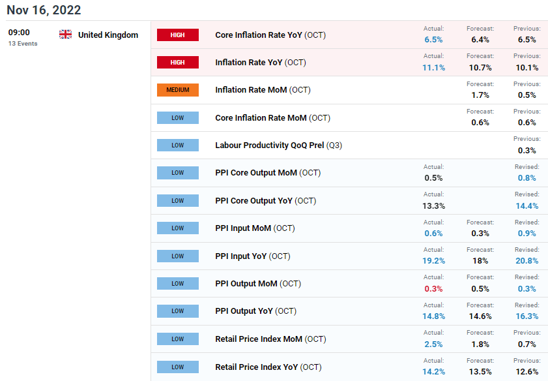Click the LOW badge for Retail Price Index YoY

click(x=177, y=367)
